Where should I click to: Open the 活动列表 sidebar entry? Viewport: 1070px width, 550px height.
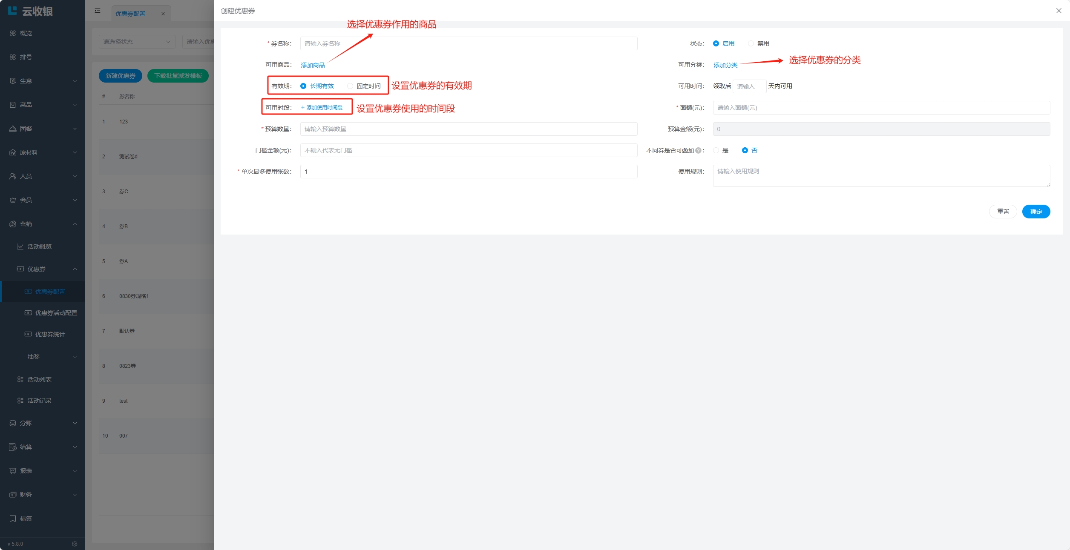(39, 379)
